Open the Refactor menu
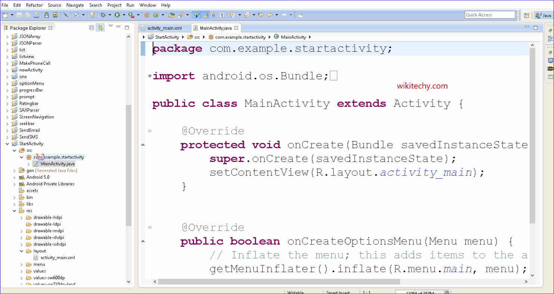Image resolution: width=554 pixels, height=294 pixels. 34,5
